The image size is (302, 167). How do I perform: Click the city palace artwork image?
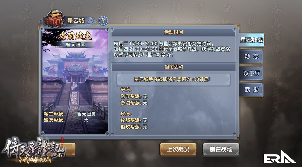[x=75, y=82]
